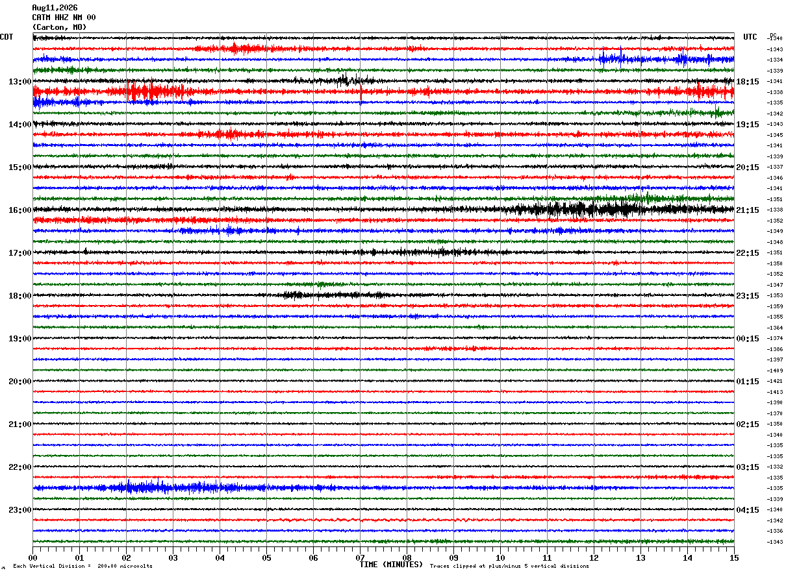Click minute "13" on the bottom axis

(640, 557)
